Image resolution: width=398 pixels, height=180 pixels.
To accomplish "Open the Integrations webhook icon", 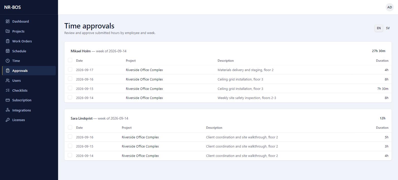I will point(8,110).
